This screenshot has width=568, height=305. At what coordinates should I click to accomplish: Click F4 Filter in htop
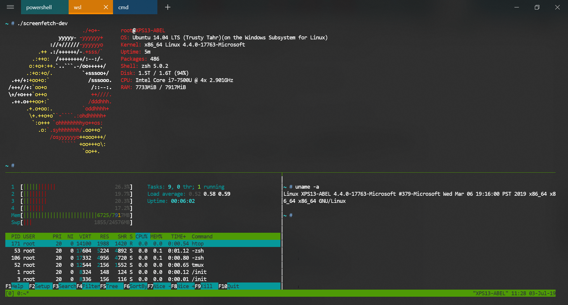click(88, 286)
